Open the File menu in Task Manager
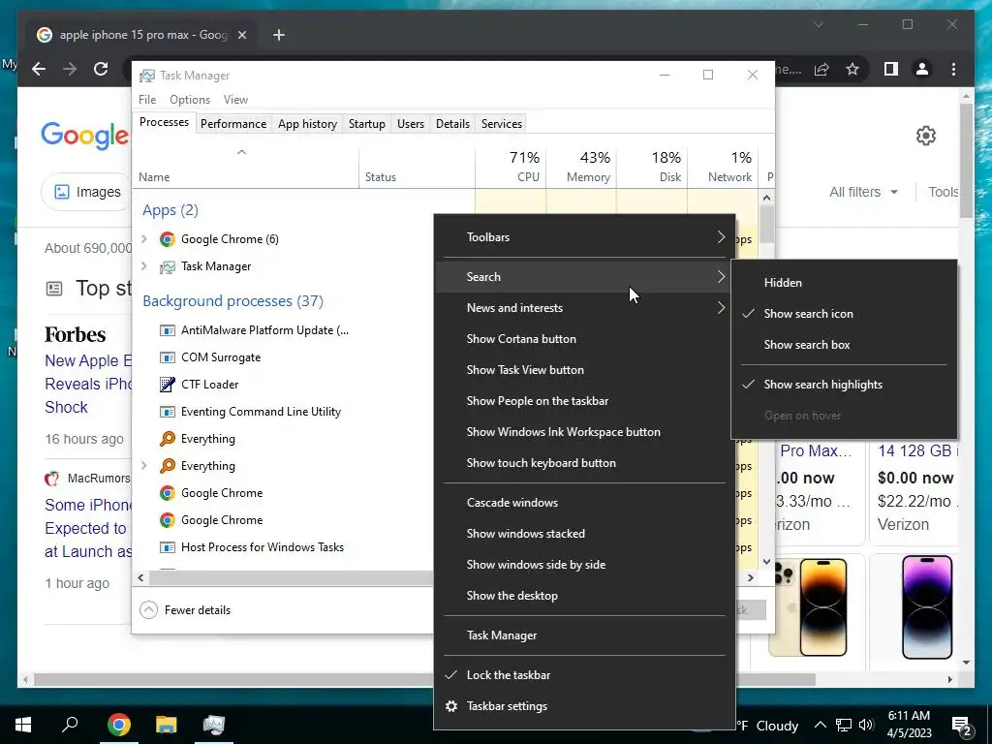 tap(147, 100)
